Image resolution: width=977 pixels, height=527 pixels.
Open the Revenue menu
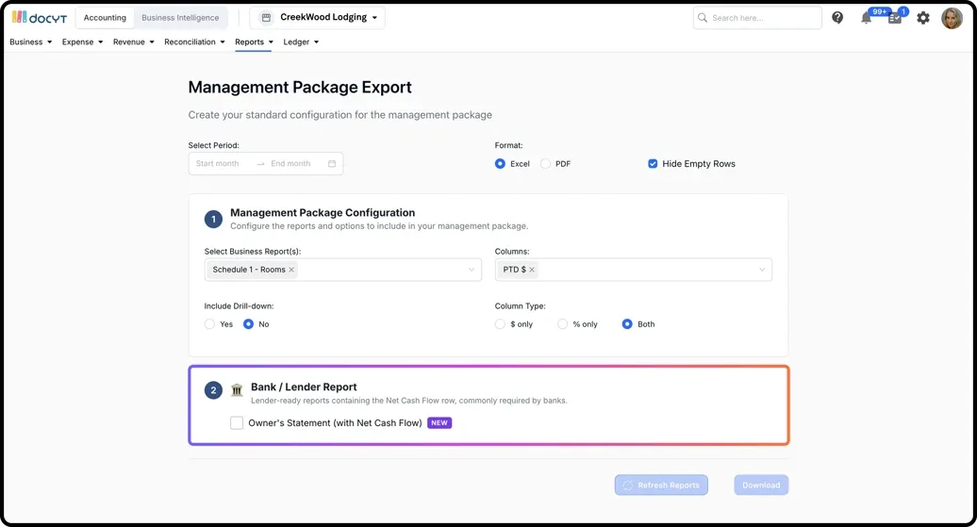(133, 41)
